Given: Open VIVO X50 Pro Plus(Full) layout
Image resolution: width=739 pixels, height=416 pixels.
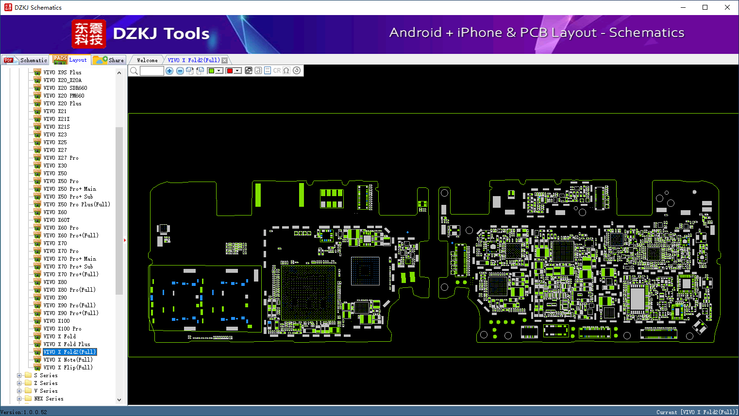Looking at the screenshot, I should pyautogui.click(x=77, y=204).
